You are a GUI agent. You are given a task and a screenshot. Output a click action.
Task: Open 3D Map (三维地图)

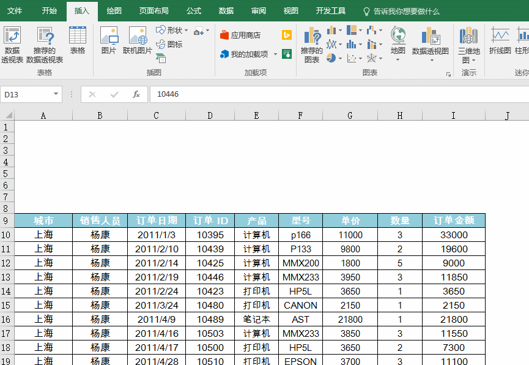[x=468, y=45]
